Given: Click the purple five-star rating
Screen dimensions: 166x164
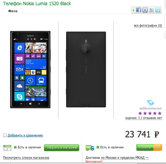Looking at the screenshot, I should click(150, 113).
